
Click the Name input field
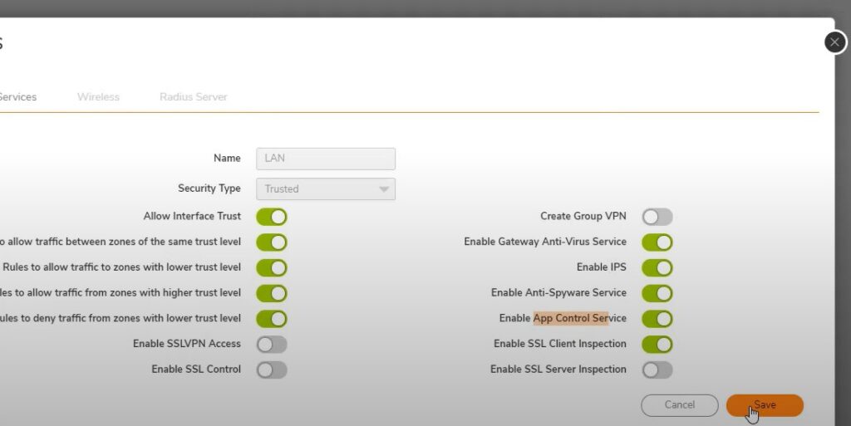click(326, 159)
